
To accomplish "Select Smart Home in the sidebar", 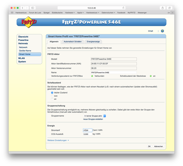I will (x=30, y=54).
